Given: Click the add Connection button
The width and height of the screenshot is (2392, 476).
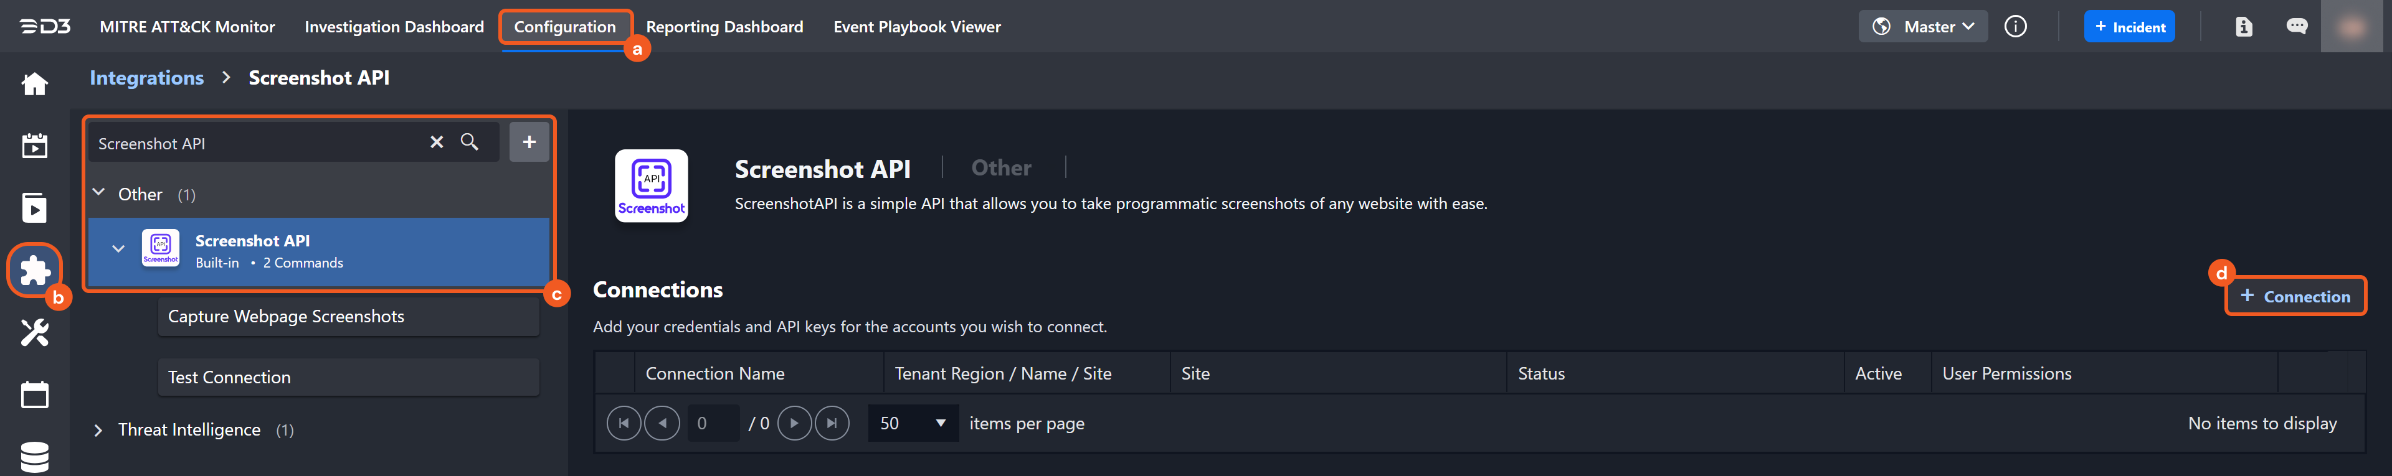Looking at the screenshot, I should pyautogui.click(x=2294, y=297).
